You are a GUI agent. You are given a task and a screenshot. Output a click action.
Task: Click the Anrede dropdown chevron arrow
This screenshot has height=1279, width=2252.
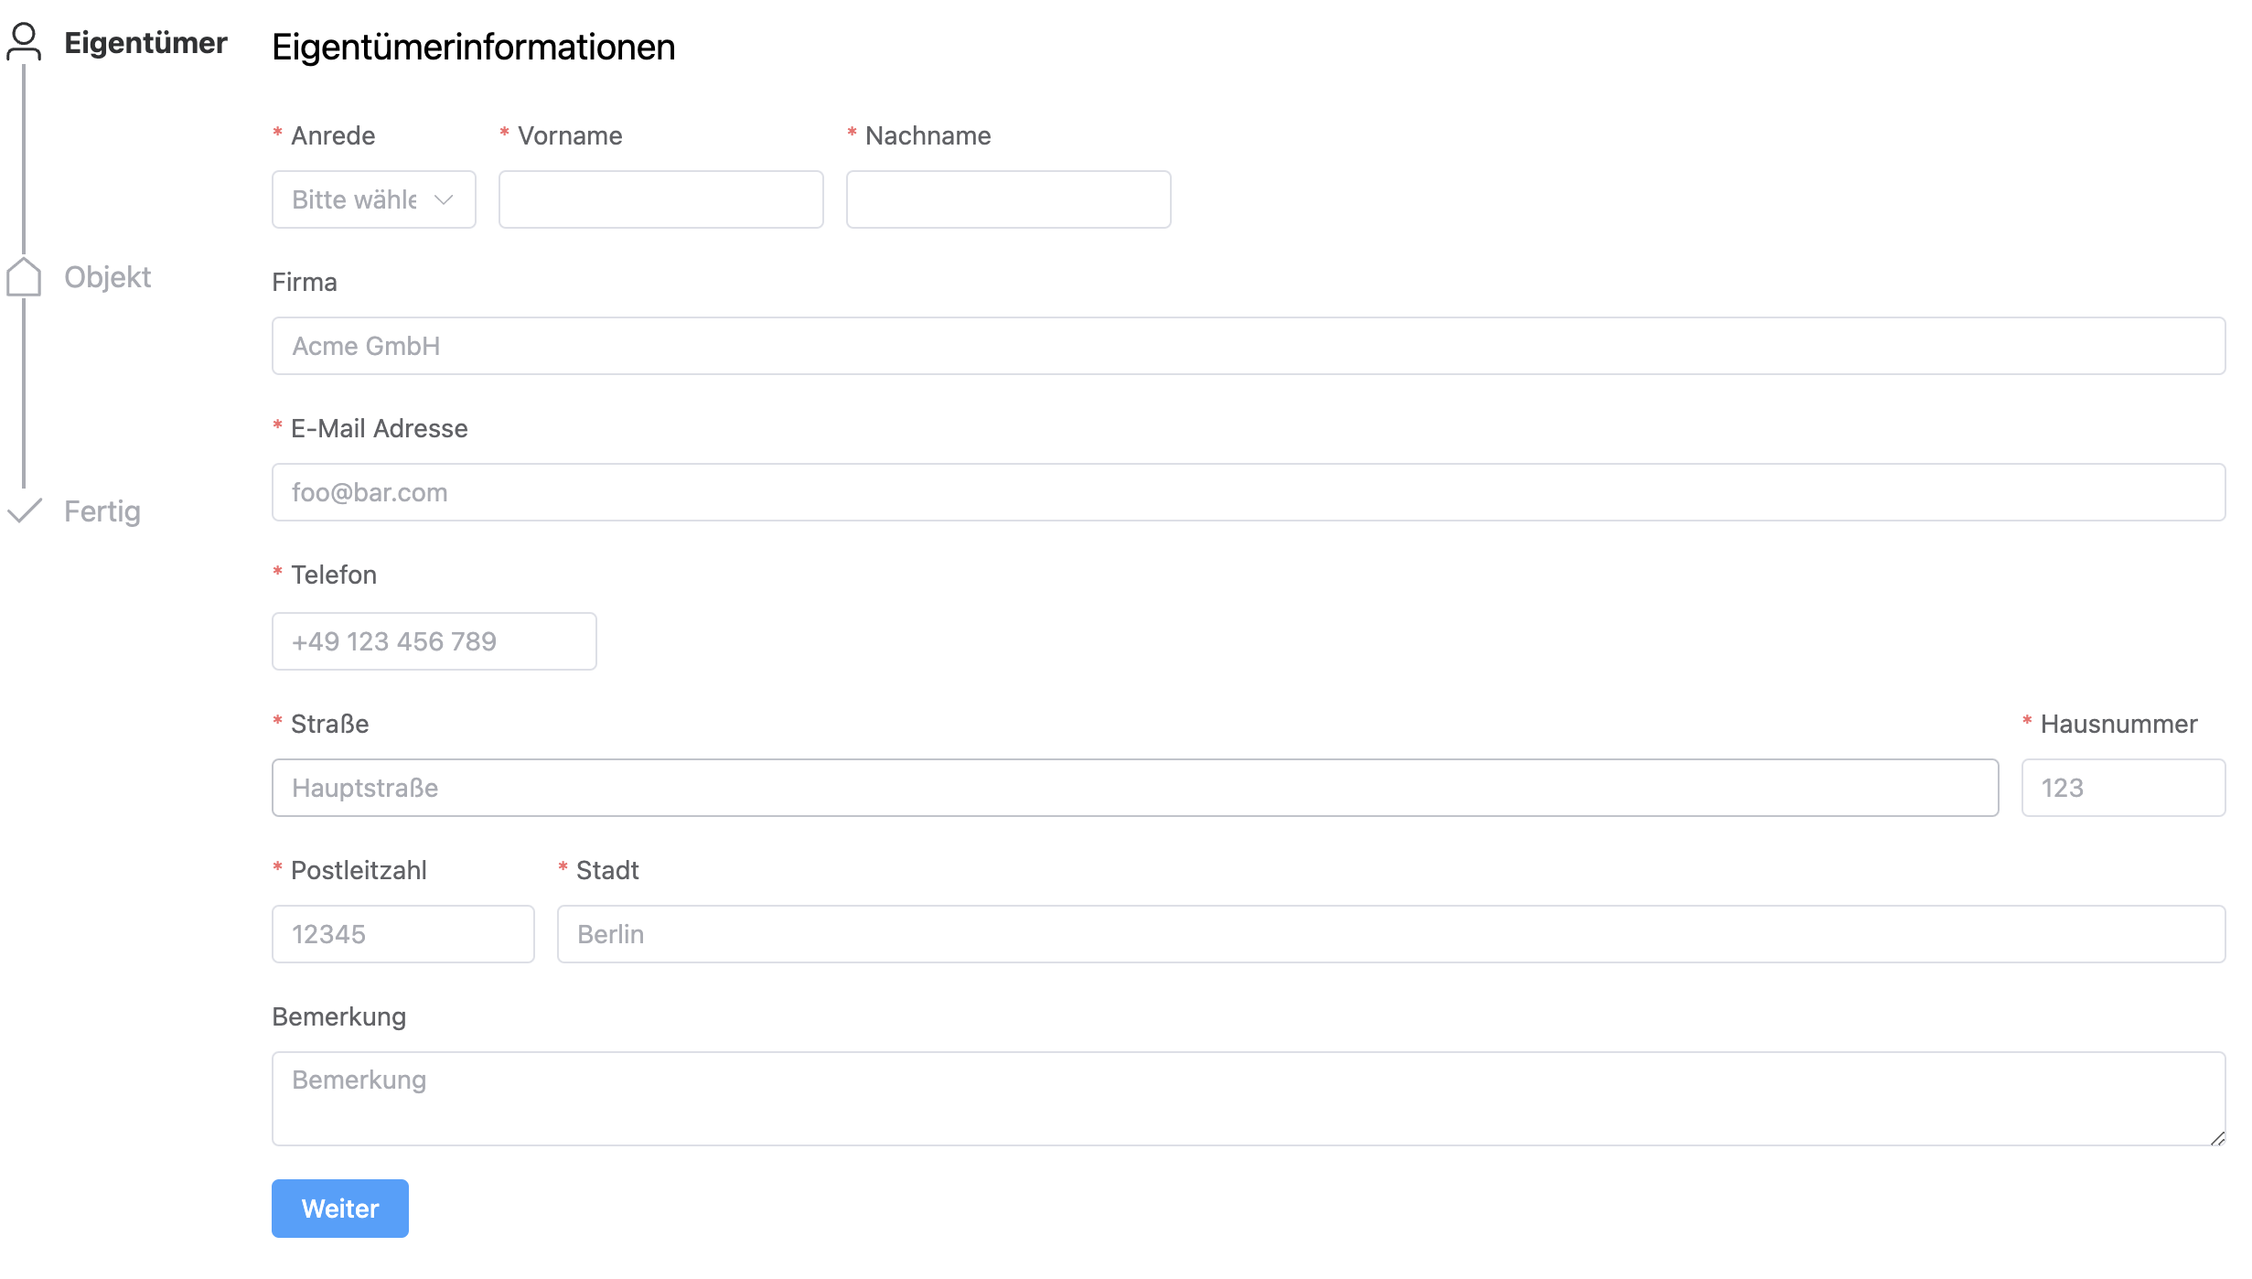coord(444,199)
